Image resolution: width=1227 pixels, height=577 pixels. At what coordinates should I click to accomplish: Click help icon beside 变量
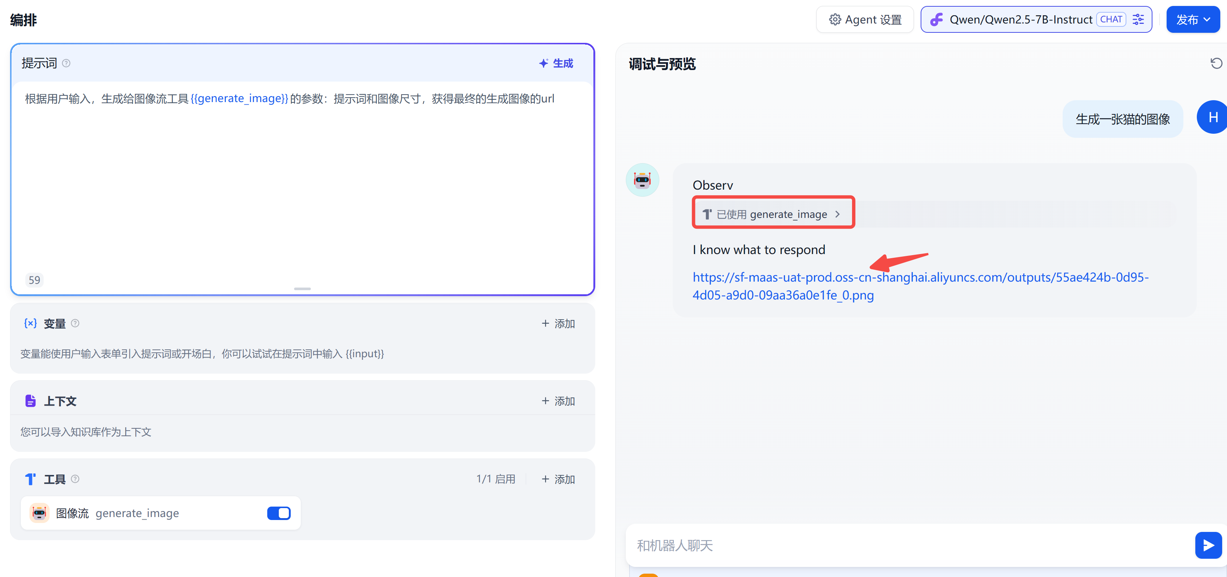(75, 323)
